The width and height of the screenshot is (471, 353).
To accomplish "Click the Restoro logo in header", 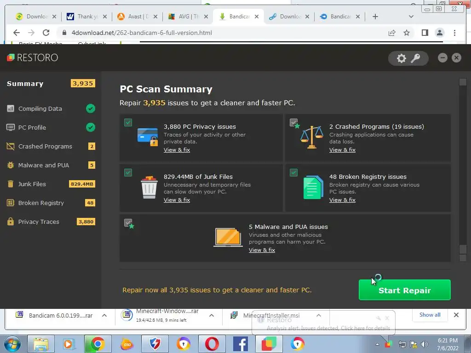I will coord(33,57).
